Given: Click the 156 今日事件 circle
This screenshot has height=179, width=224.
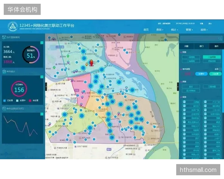Looking at the screenshot, I should (19, 89).
